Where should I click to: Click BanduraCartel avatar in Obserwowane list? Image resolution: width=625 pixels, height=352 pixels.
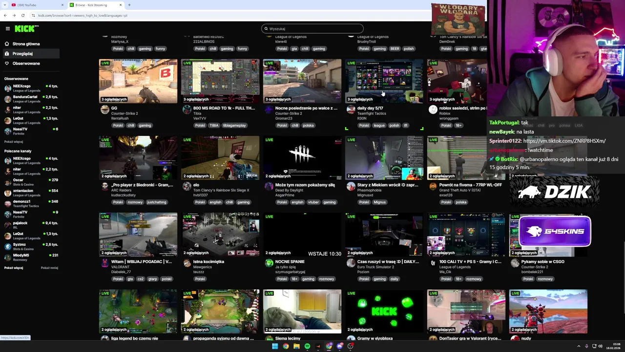(x=7, y=99)
